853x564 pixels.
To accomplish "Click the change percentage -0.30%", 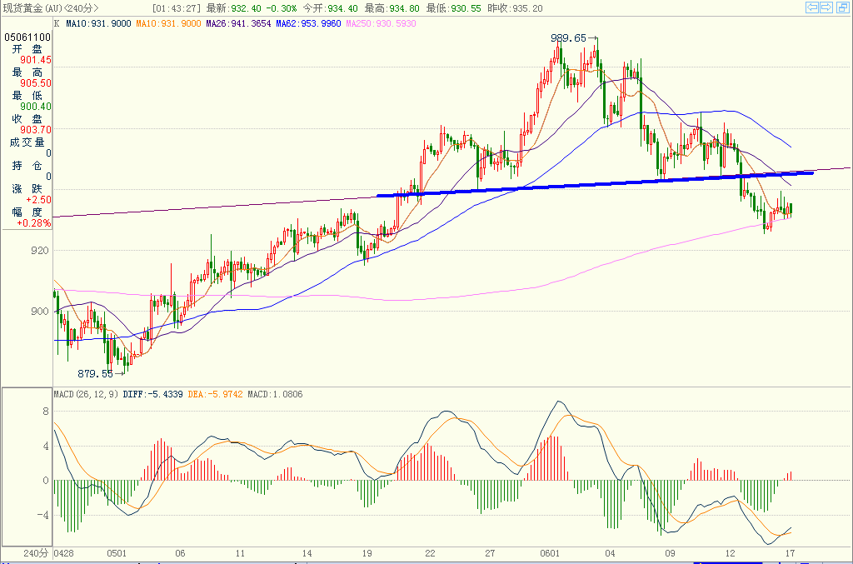I will (282, 8).
